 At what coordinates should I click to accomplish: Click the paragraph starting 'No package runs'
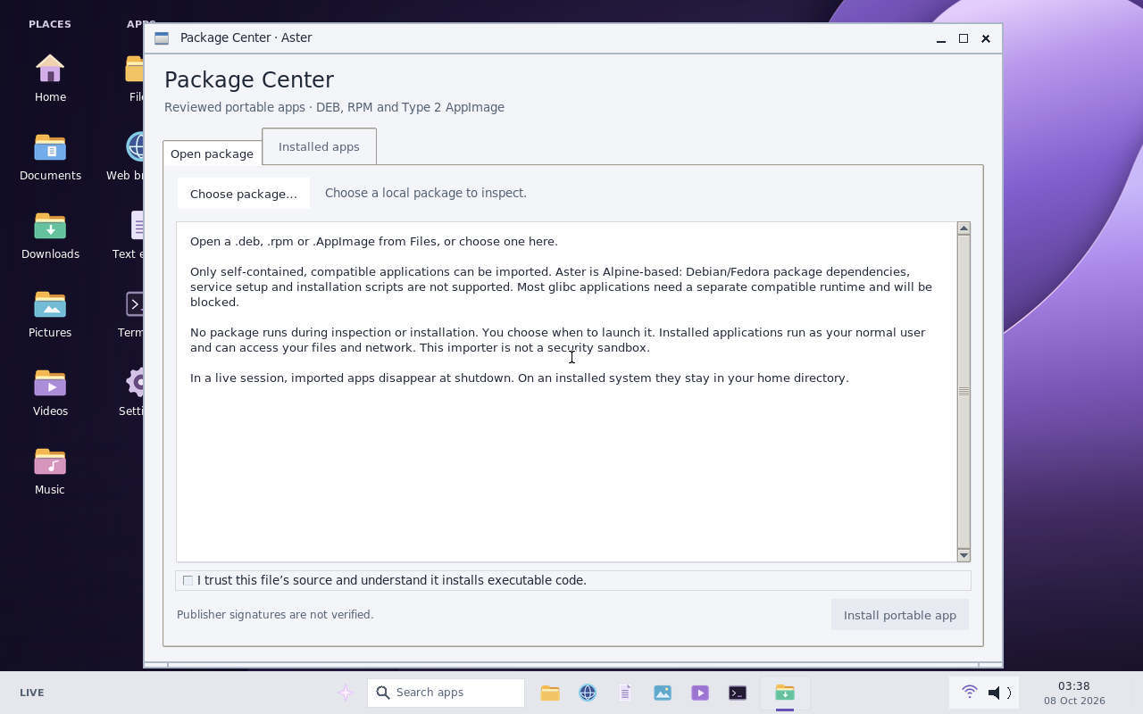click(558, 340)
